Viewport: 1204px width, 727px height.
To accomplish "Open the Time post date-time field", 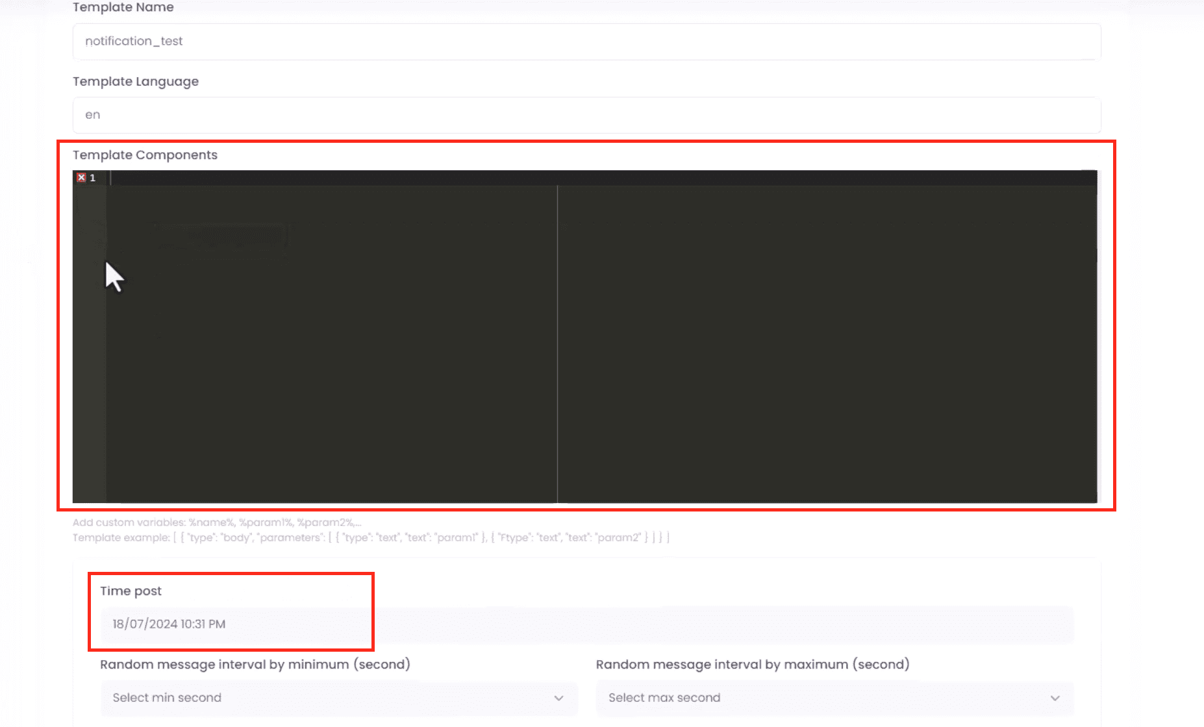I will 586,624.
